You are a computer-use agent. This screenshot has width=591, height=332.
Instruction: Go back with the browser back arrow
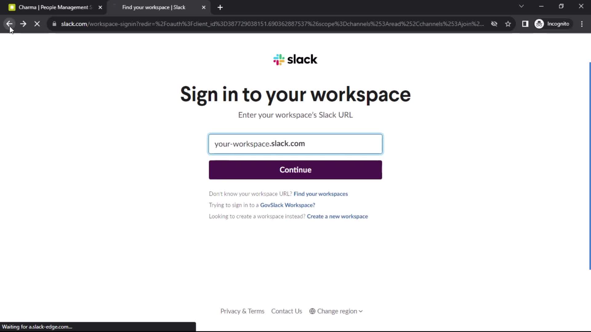pyautogui.click(x=9, y=24)
